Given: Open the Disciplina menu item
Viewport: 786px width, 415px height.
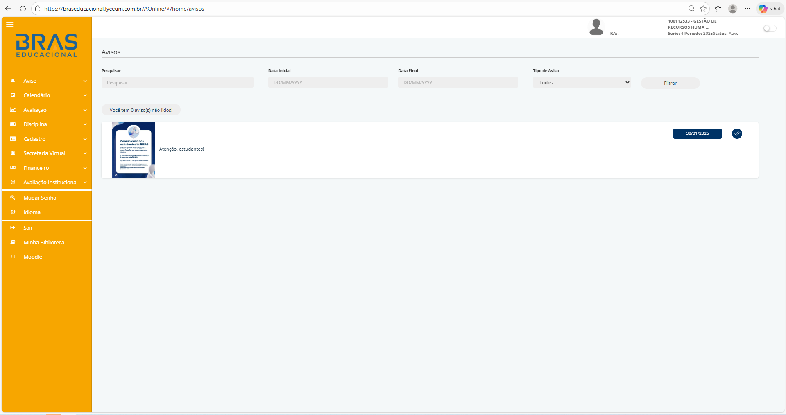Looking at the screenshot, I should [x=35, y=124].
